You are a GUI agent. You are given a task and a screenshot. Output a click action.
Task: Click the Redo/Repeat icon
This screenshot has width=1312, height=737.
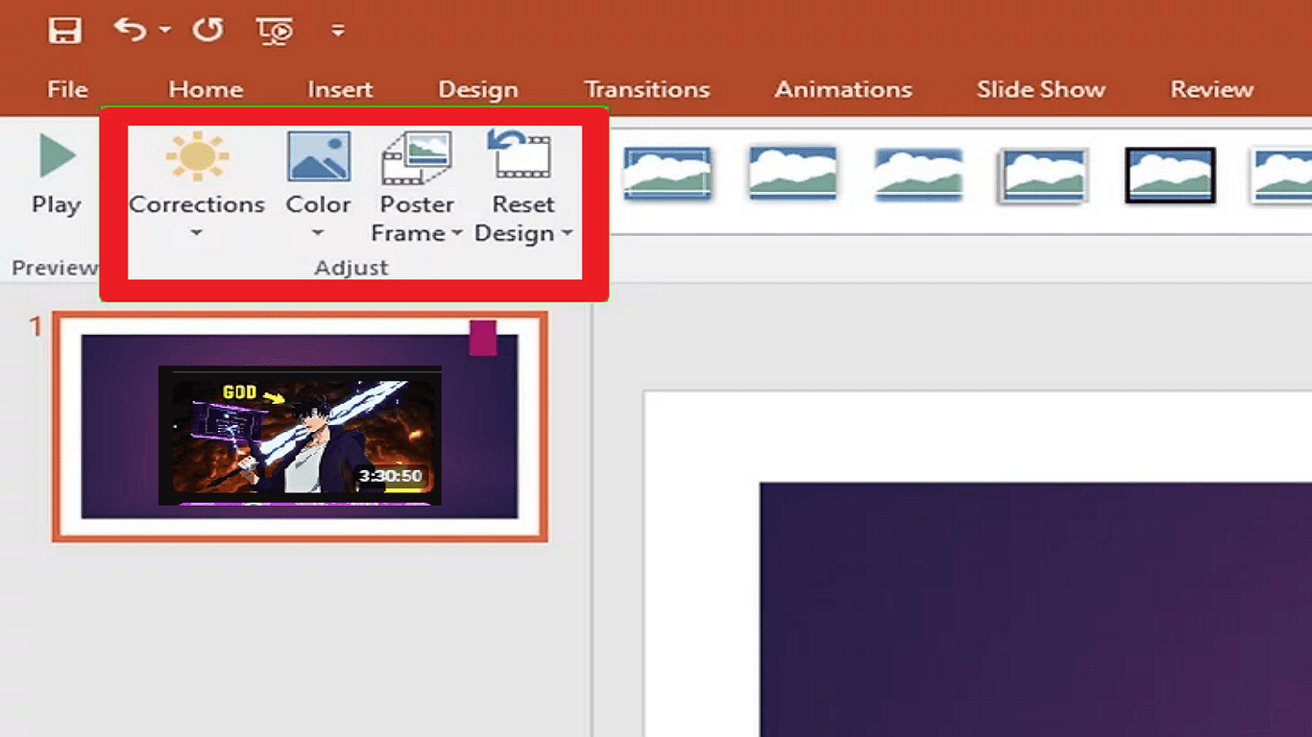tap(207, 30)
